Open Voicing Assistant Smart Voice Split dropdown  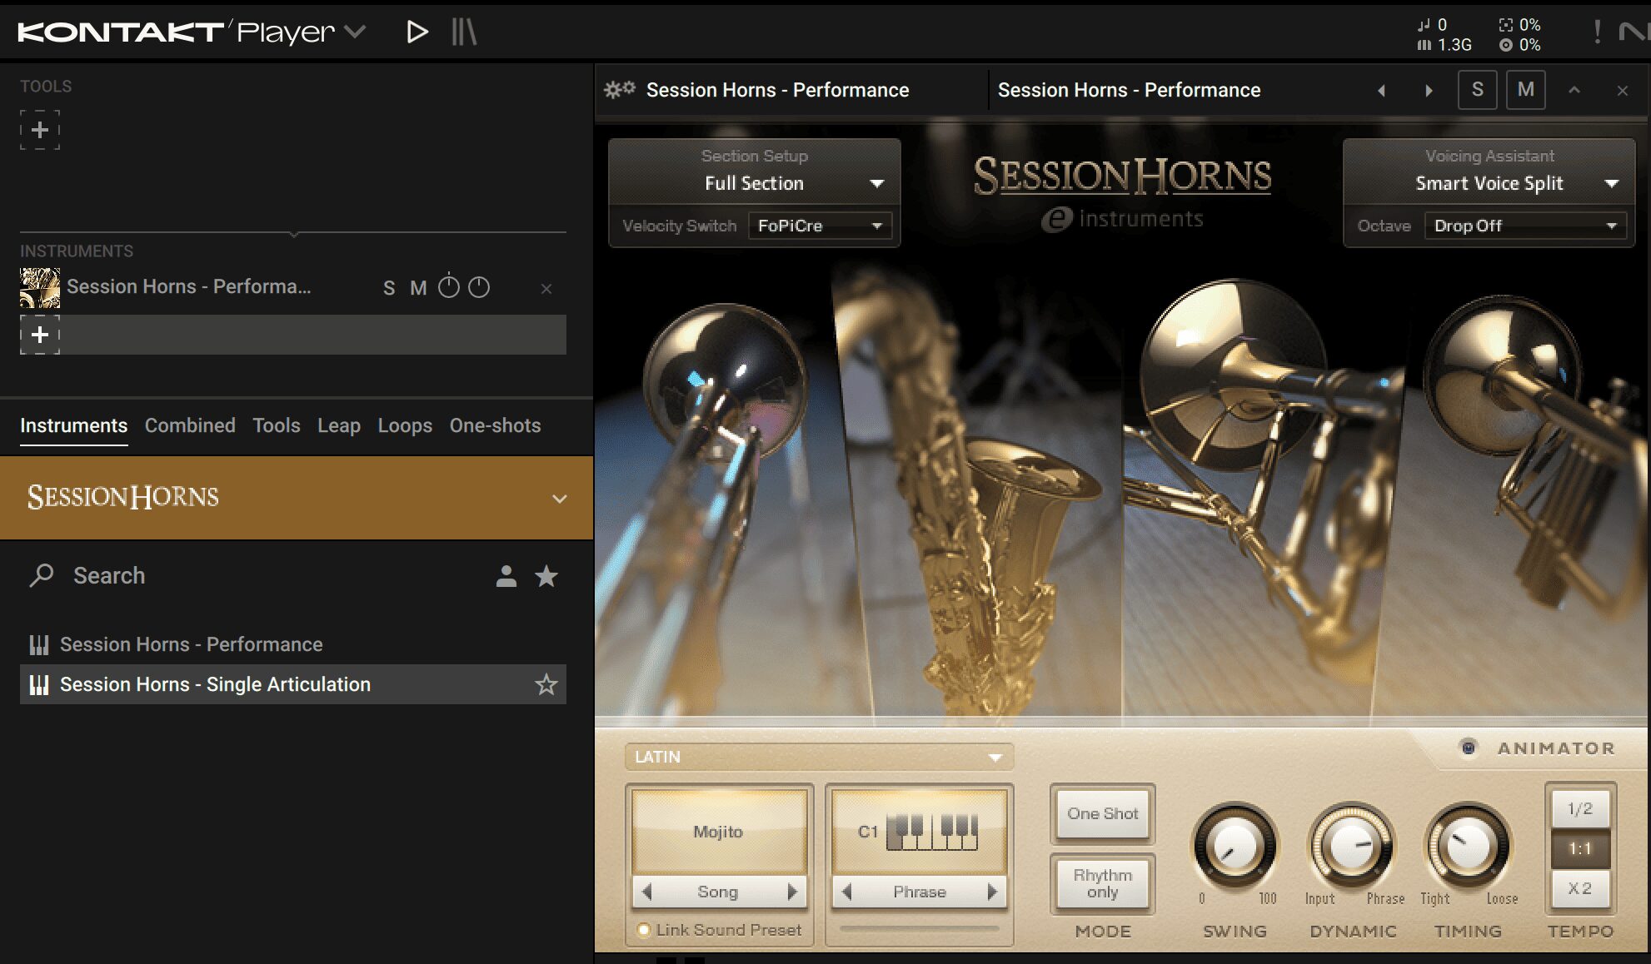pos(1489,183)
